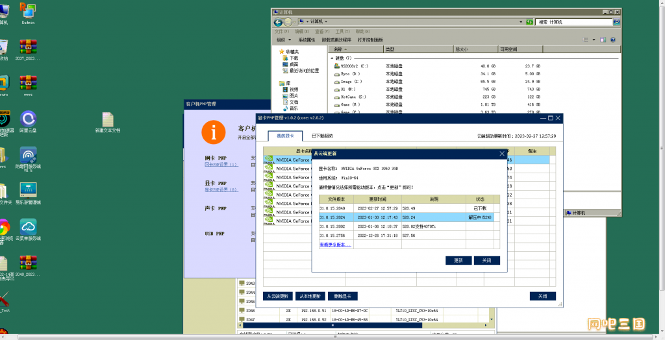
Task: Click the 显卡按设置 link under 显卡 PNP
Action: point(221,190)
